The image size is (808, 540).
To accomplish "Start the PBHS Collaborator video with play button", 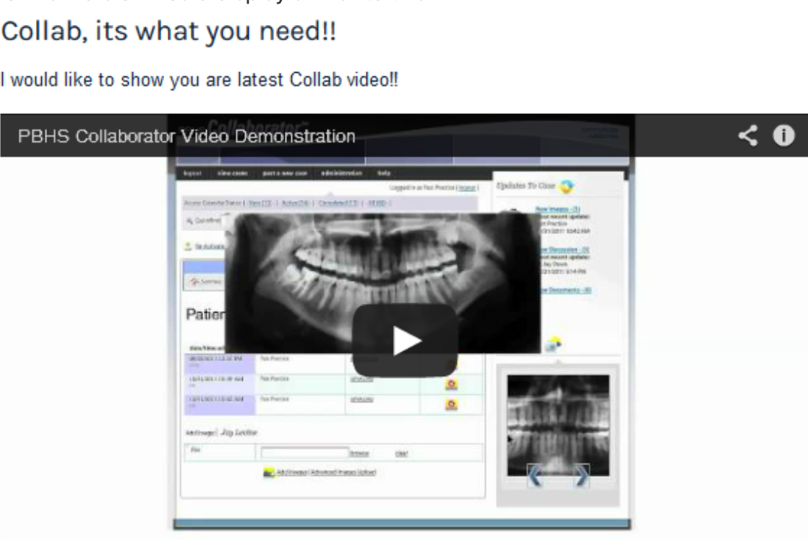I will tap(405, 341).
